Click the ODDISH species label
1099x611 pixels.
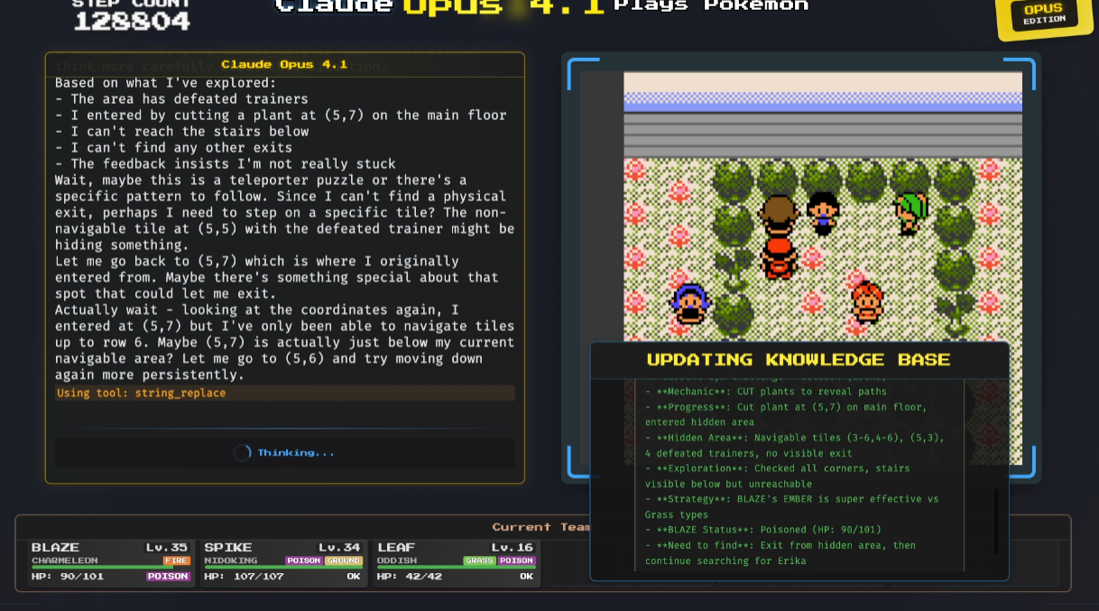(x=397, y=561)
